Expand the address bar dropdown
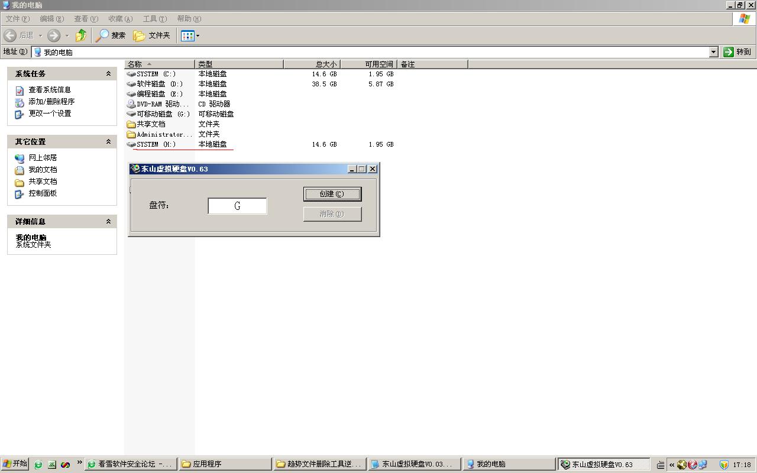 coord(713,52)
